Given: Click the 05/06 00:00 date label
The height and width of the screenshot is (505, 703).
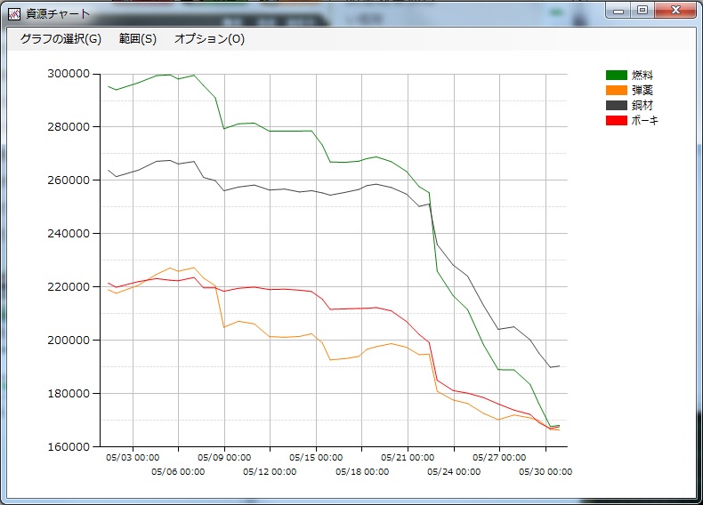Looking at the screenshot, I should pos(178,472).
